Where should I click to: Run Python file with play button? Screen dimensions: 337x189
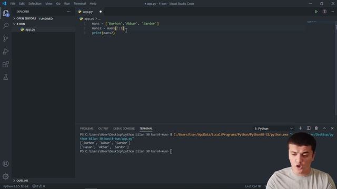pos(316,12)
